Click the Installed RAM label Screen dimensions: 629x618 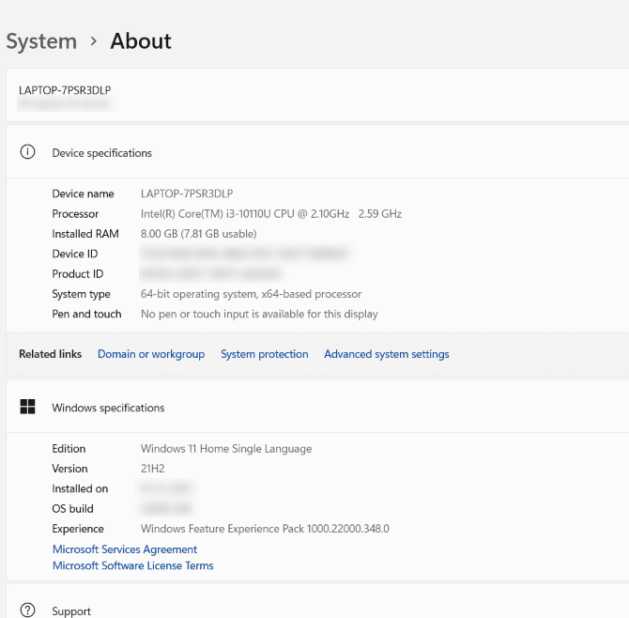coord(85,234)
